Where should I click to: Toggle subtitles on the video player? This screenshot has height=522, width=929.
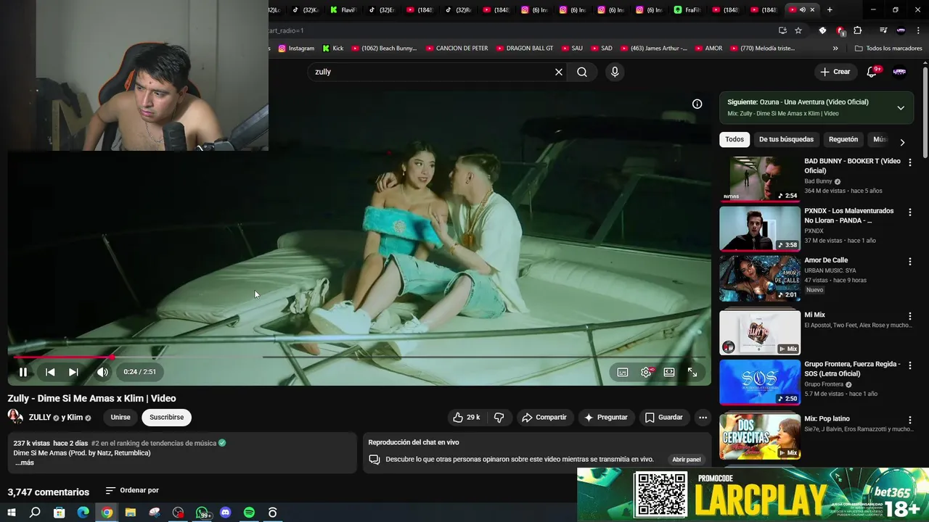[623, 372]
